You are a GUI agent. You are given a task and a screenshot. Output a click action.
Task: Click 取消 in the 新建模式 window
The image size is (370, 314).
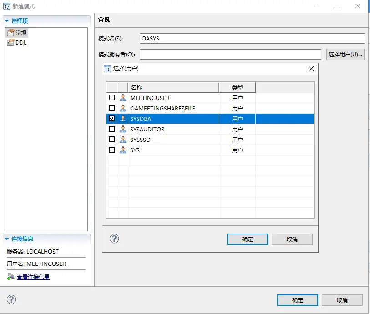coord(342,300)
